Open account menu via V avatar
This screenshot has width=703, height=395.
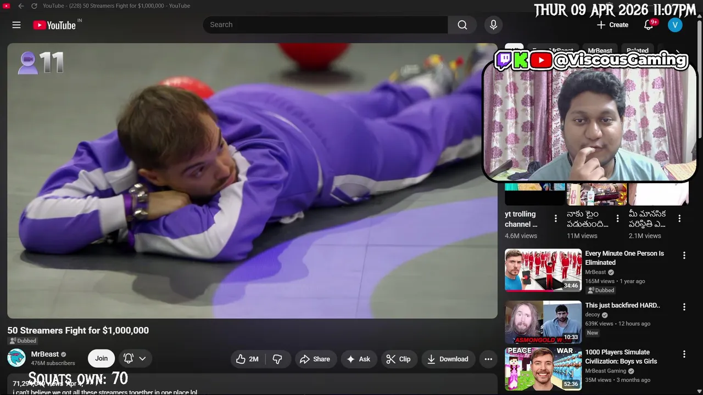(x=675, y=25)
